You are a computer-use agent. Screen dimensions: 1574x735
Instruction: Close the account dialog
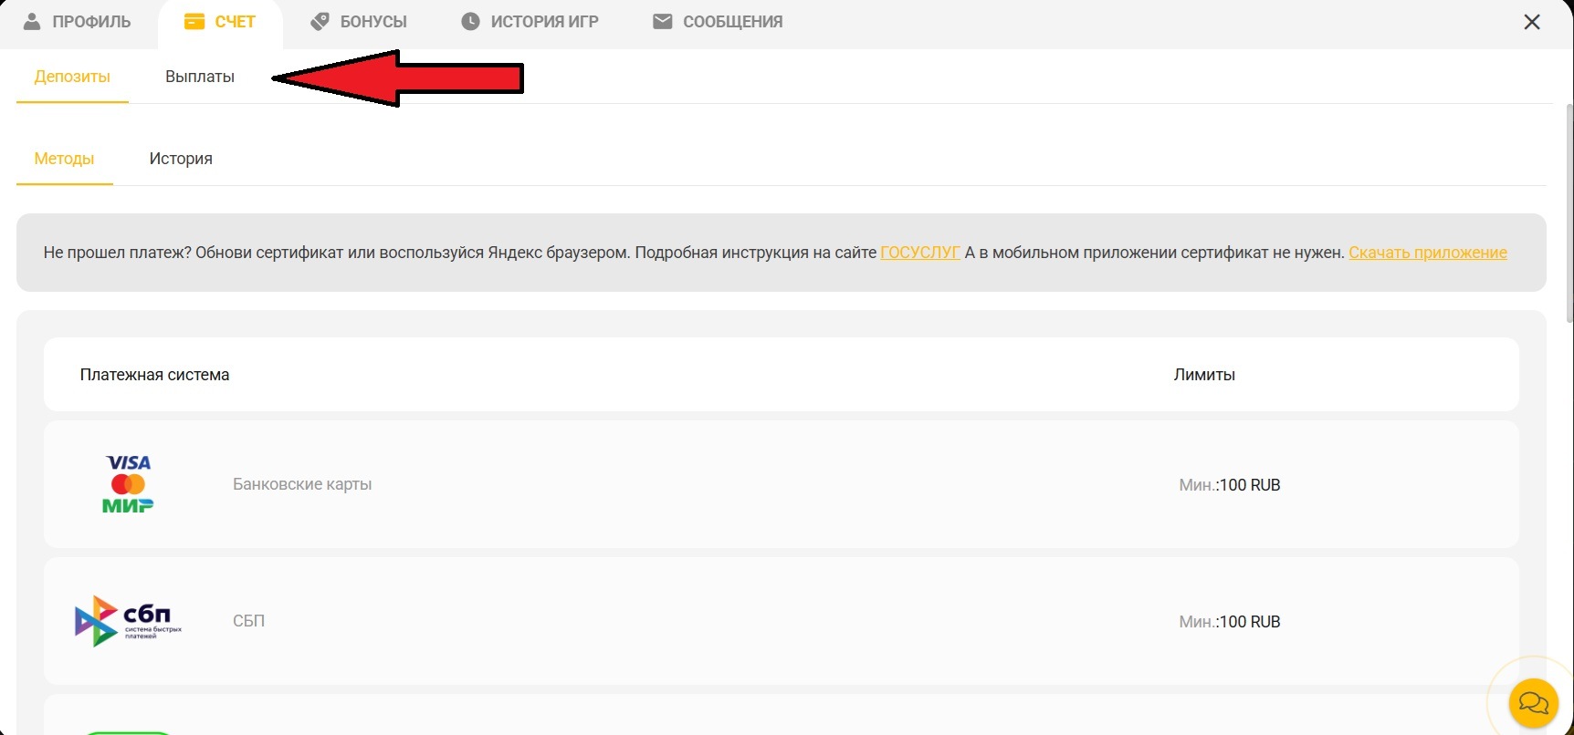(x=1532, y=22)
